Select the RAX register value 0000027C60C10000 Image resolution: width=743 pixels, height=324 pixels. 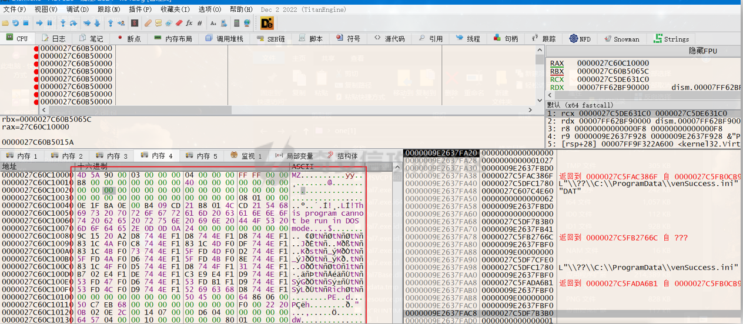tap(613, 63)
